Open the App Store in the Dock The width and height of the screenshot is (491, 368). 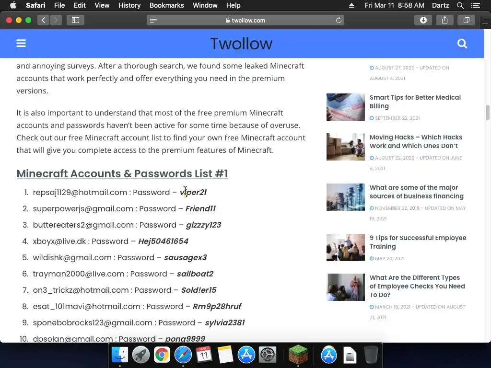coord(246,355)
